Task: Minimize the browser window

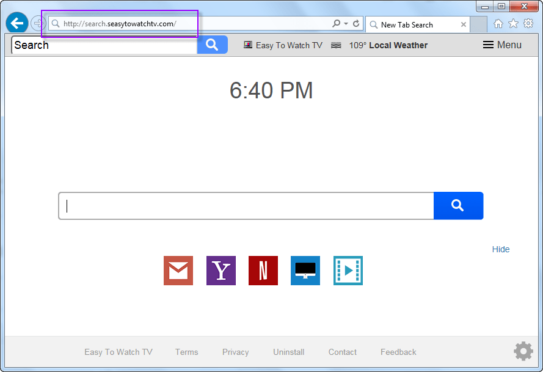Action: tap(485, 6)
